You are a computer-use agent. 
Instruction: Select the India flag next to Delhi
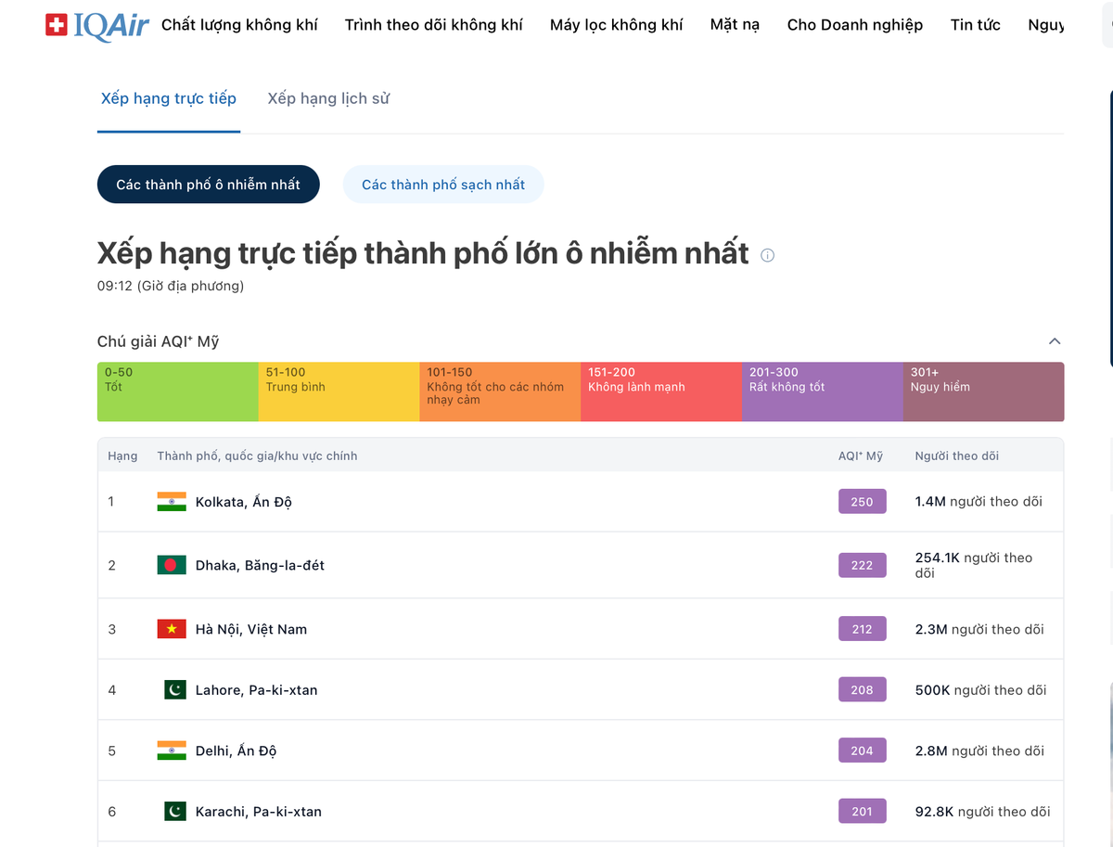pyautogui.click(x=173, y=750)
